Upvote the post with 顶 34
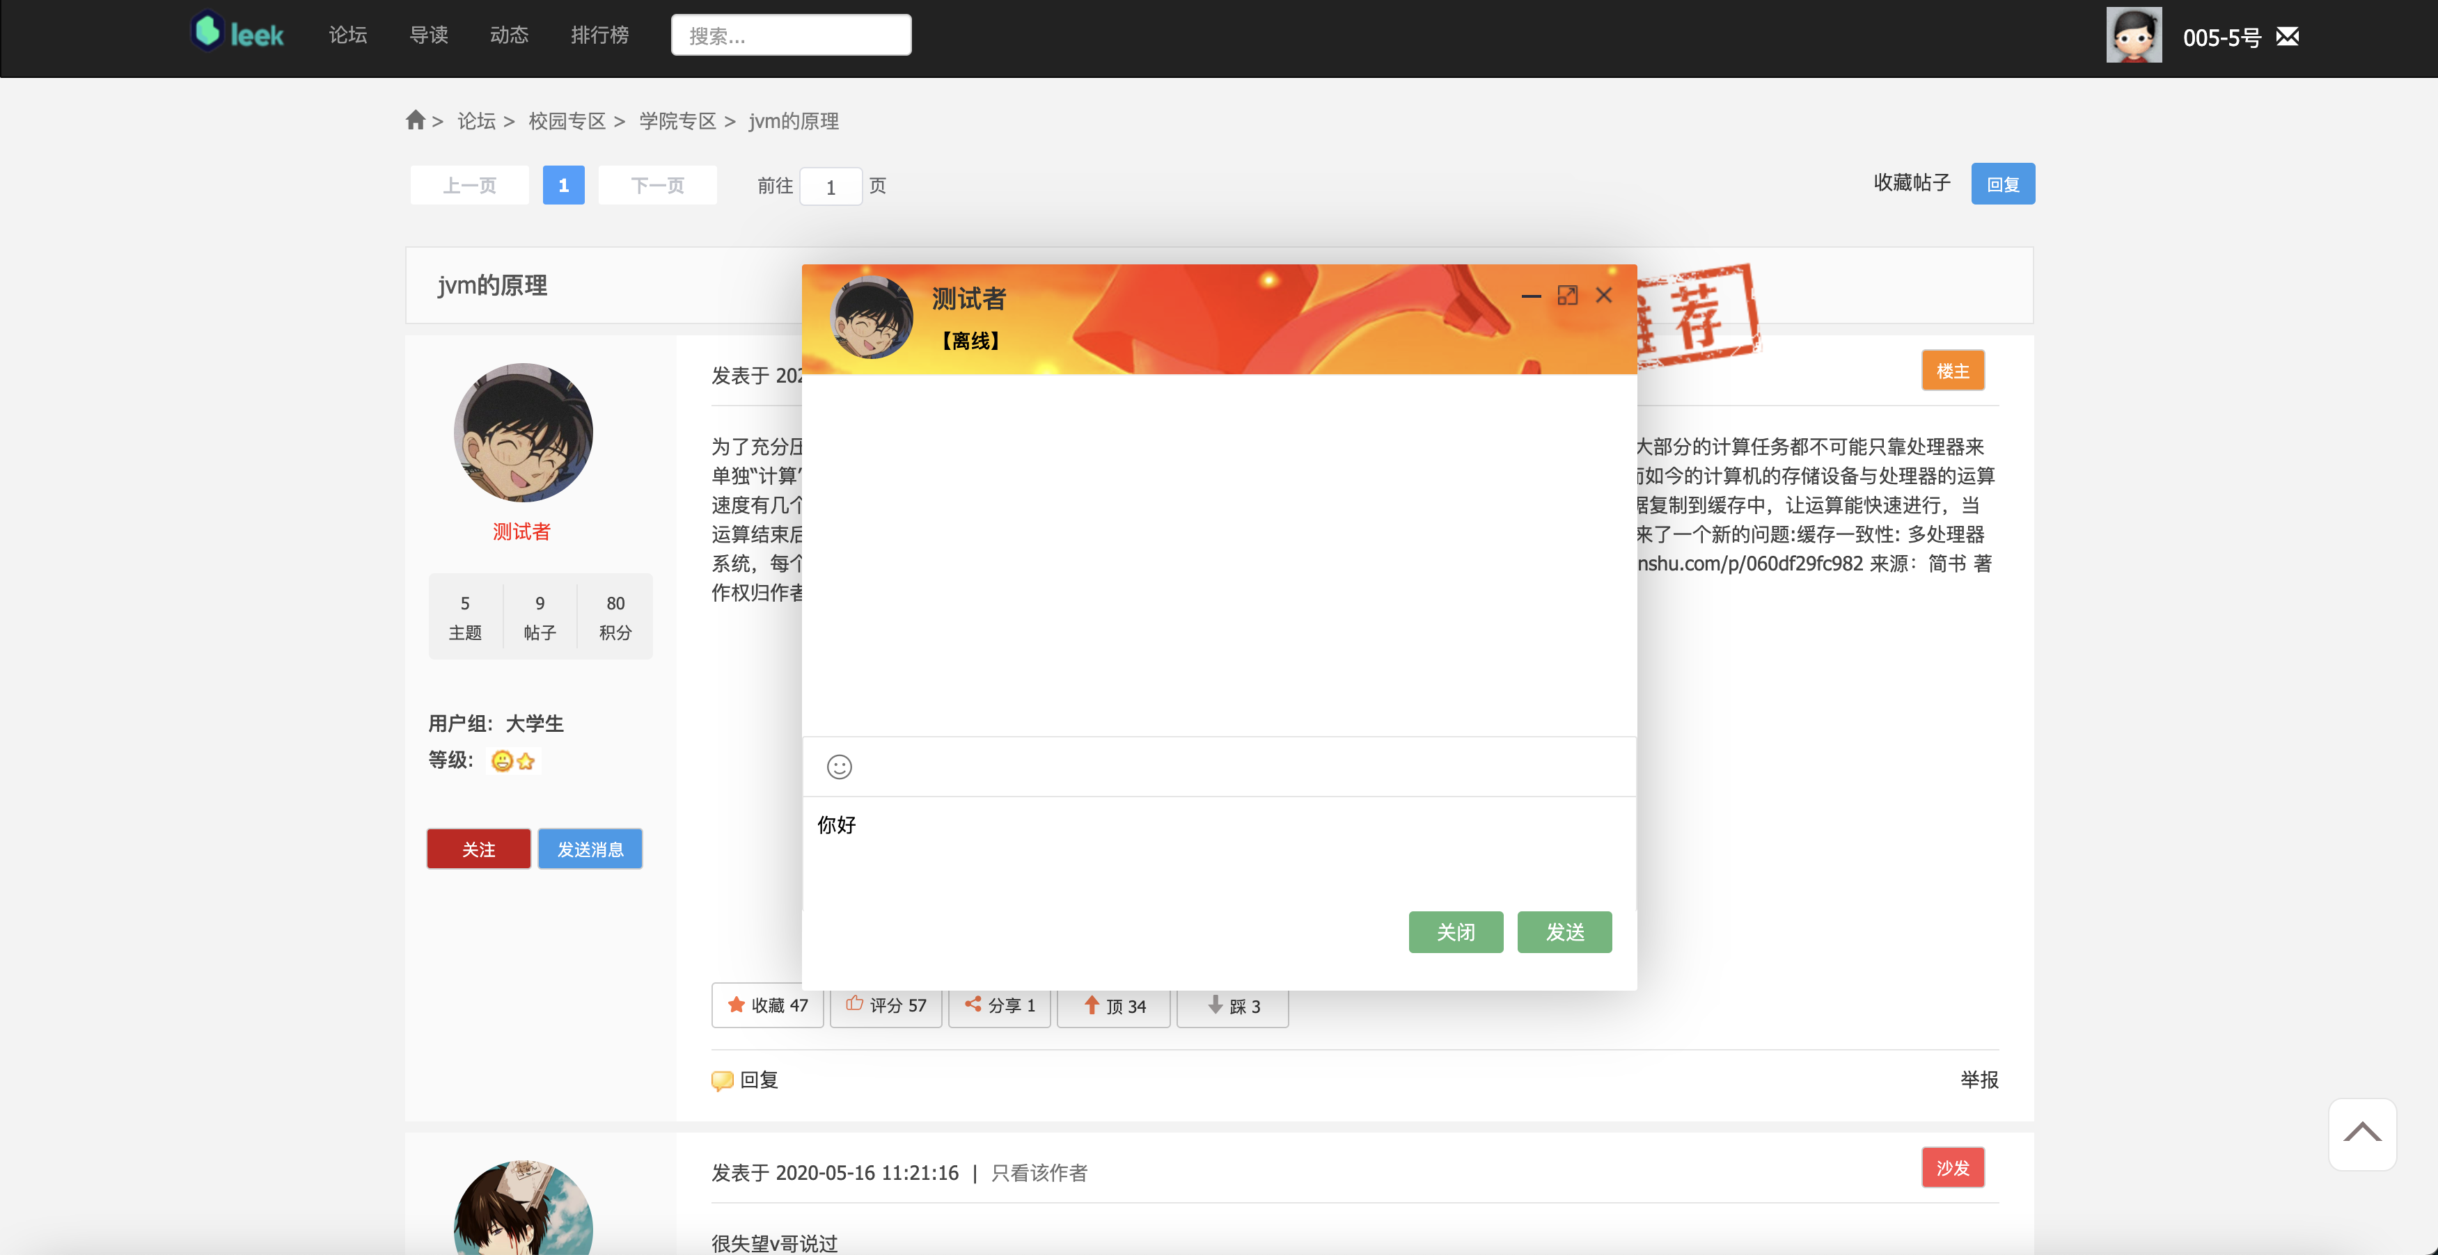2438x1255 pixels. (x=1114, y=1006)
